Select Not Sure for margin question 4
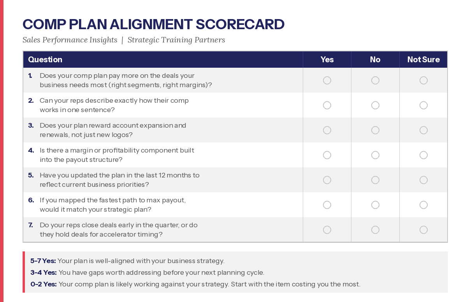The width and height of the screenshot is (467, 302). [423, 155]
